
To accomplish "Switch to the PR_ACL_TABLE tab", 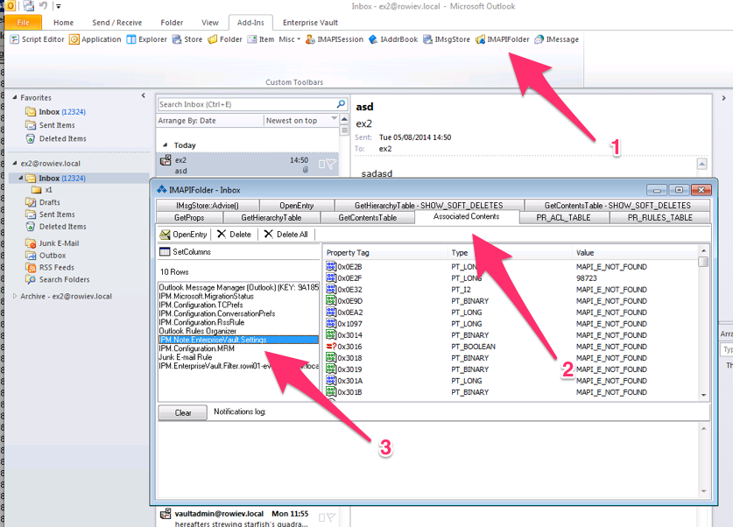I will (563, 218).
